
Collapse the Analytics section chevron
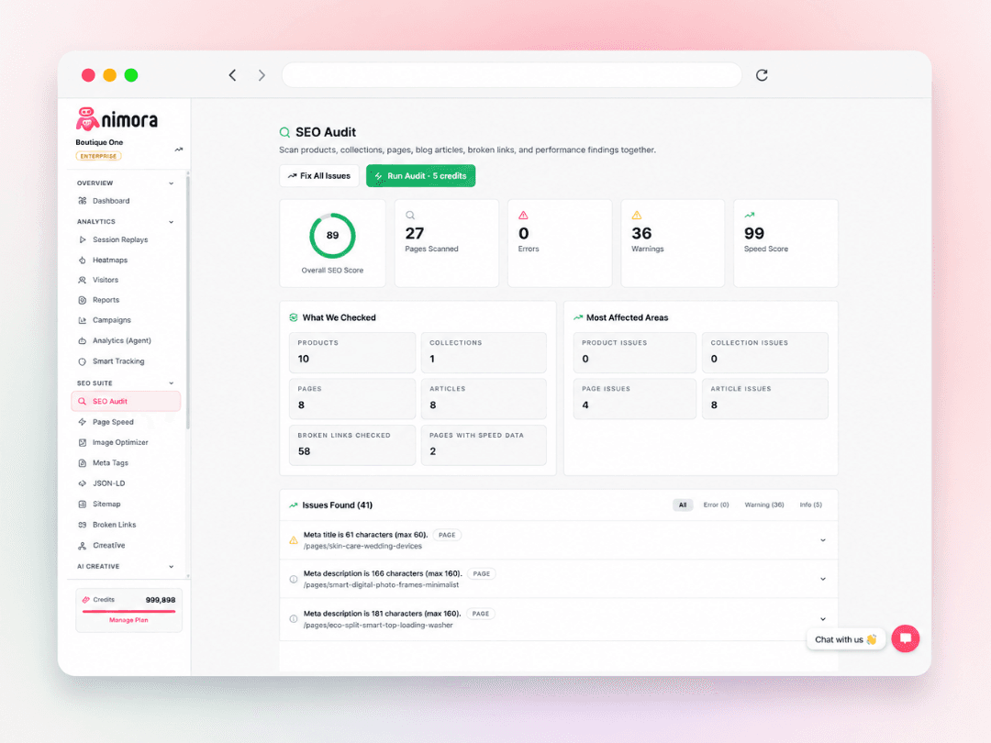coord(172,222)
